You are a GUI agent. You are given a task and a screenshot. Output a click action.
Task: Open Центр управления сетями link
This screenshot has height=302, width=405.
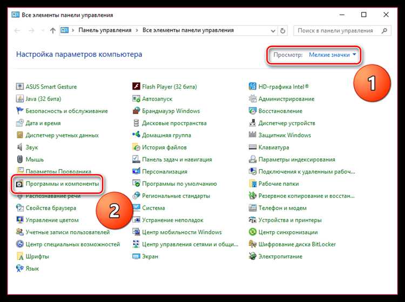[190, 244]
